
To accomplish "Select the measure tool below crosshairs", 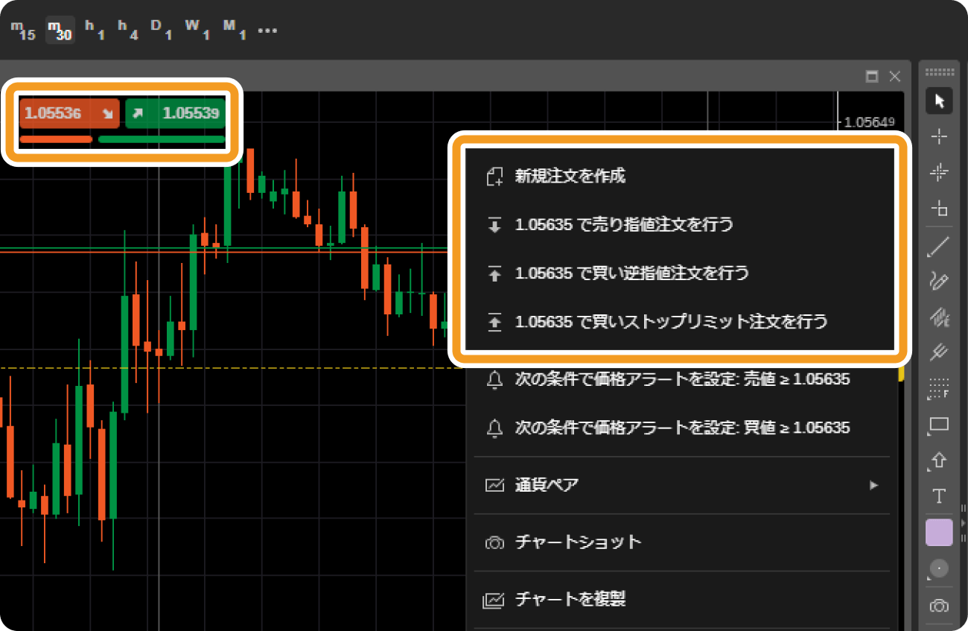I will coord(939,209).
